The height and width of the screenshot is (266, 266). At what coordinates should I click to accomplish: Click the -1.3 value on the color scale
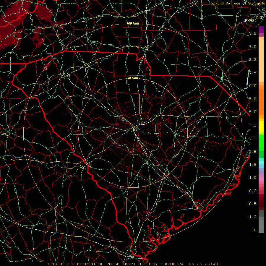pyautogui.click(x=252, y=217)
